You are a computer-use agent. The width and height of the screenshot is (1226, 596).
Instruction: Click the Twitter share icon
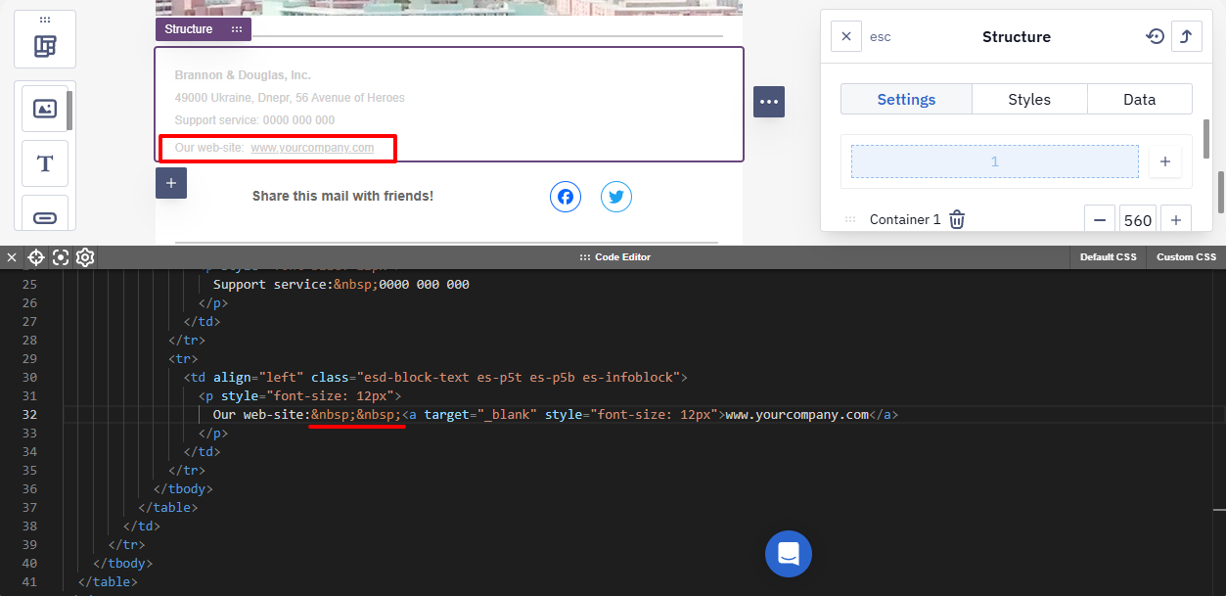coord(616,197)
